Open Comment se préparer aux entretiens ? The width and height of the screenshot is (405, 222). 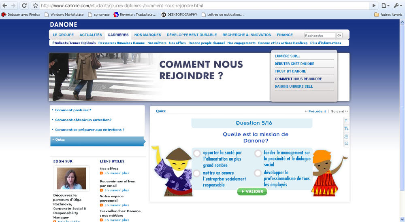coord(90,130)
